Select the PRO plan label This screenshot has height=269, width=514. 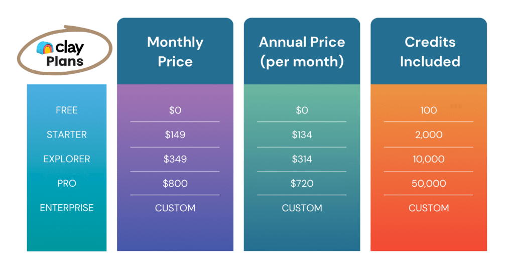tap(67, 183)
